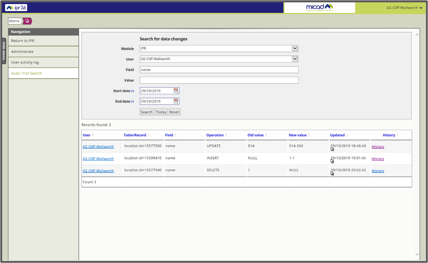
Task: Open Administrate from navigation menu
Action: point(22,51)
